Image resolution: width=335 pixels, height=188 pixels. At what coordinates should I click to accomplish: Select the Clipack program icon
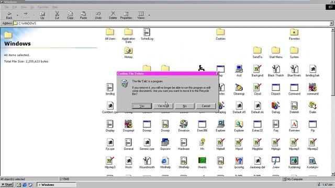point(276,89)
